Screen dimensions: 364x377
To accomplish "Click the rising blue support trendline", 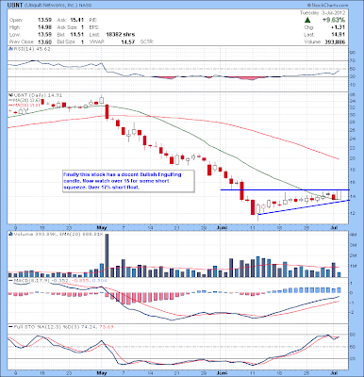I will [304, 207].
